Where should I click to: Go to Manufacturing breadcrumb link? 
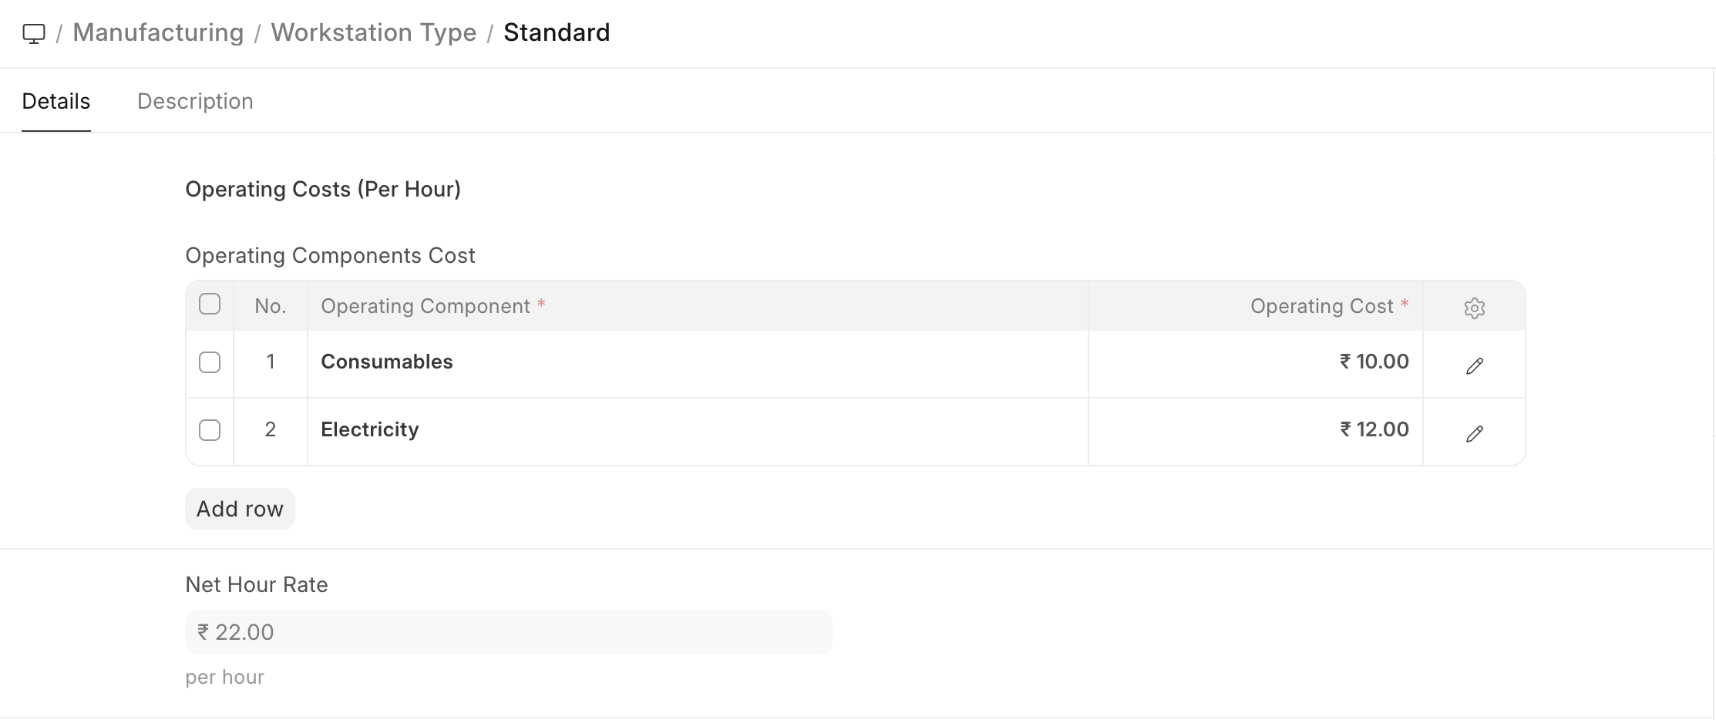(158, 32)
